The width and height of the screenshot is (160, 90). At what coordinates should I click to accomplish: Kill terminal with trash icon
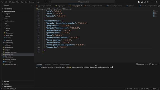[x=153, y=64]
